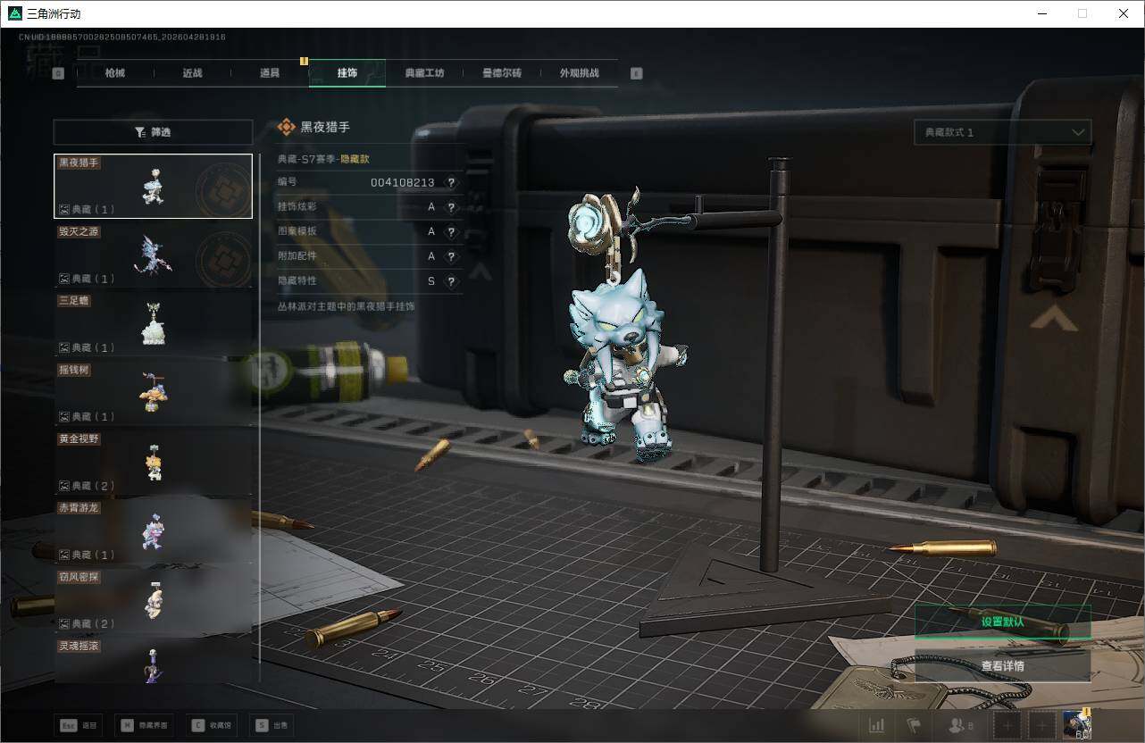
Task: Open the 枪械 tab
Action: [115, 73]
